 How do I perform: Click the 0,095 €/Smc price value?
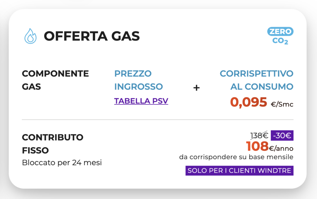click(262, 102)
